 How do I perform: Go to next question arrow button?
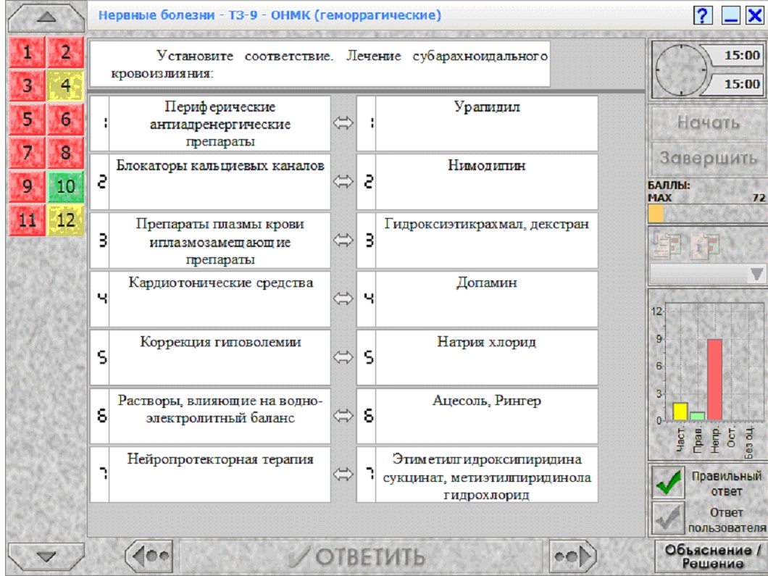tap(572, 556)
